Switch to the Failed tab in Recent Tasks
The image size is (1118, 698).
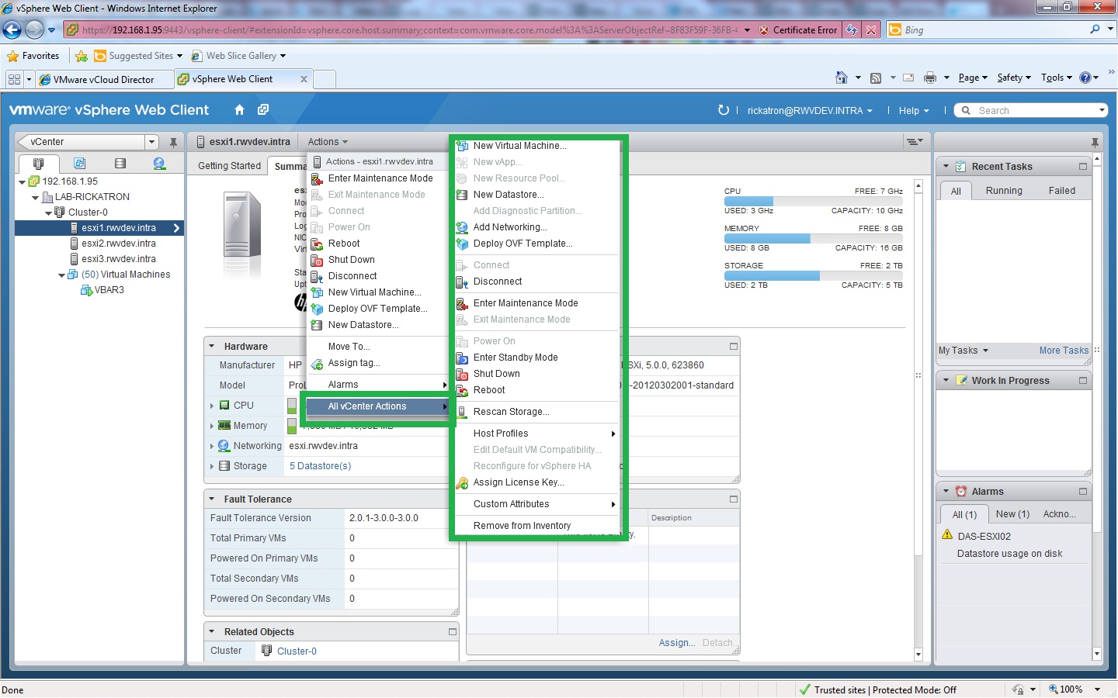coord(1061,190)
